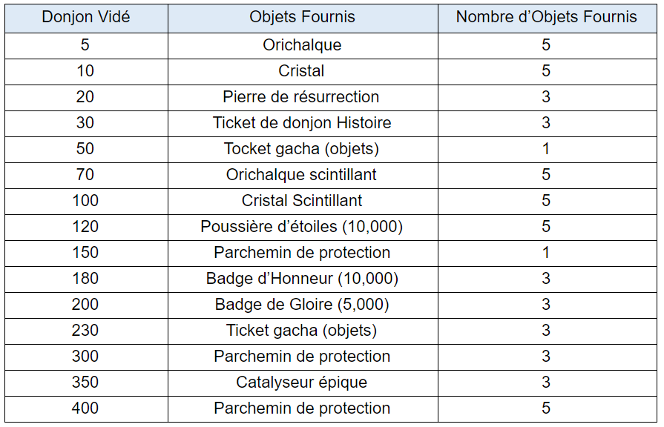Click the "Tocket gacha (objets)" cell
This screenshot has width=664, height=427.
point(302,149)
